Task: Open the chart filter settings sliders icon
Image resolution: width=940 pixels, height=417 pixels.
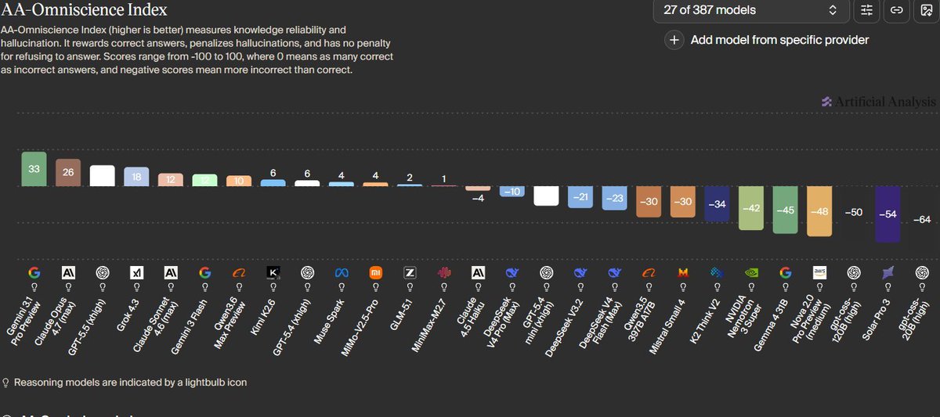Action: pos(866,11)
